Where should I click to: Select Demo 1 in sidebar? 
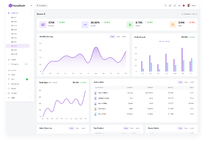(14, 17)
